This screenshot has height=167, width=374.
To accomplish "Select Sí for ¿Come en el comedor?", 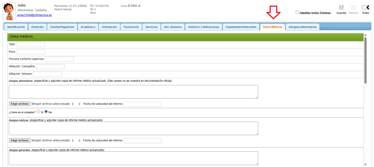I will [38, 112].
